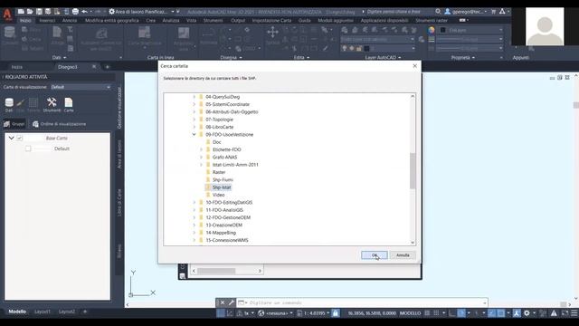Click the horizontal scrollbar under the dialog
The height and width of the screenshot is (326, 579).
click(227, 271)
